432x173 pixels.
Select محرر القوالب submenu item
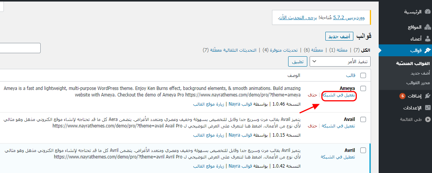418,83
